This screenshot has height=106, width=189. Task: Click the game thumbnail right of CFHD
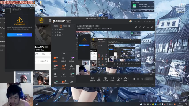41,78
